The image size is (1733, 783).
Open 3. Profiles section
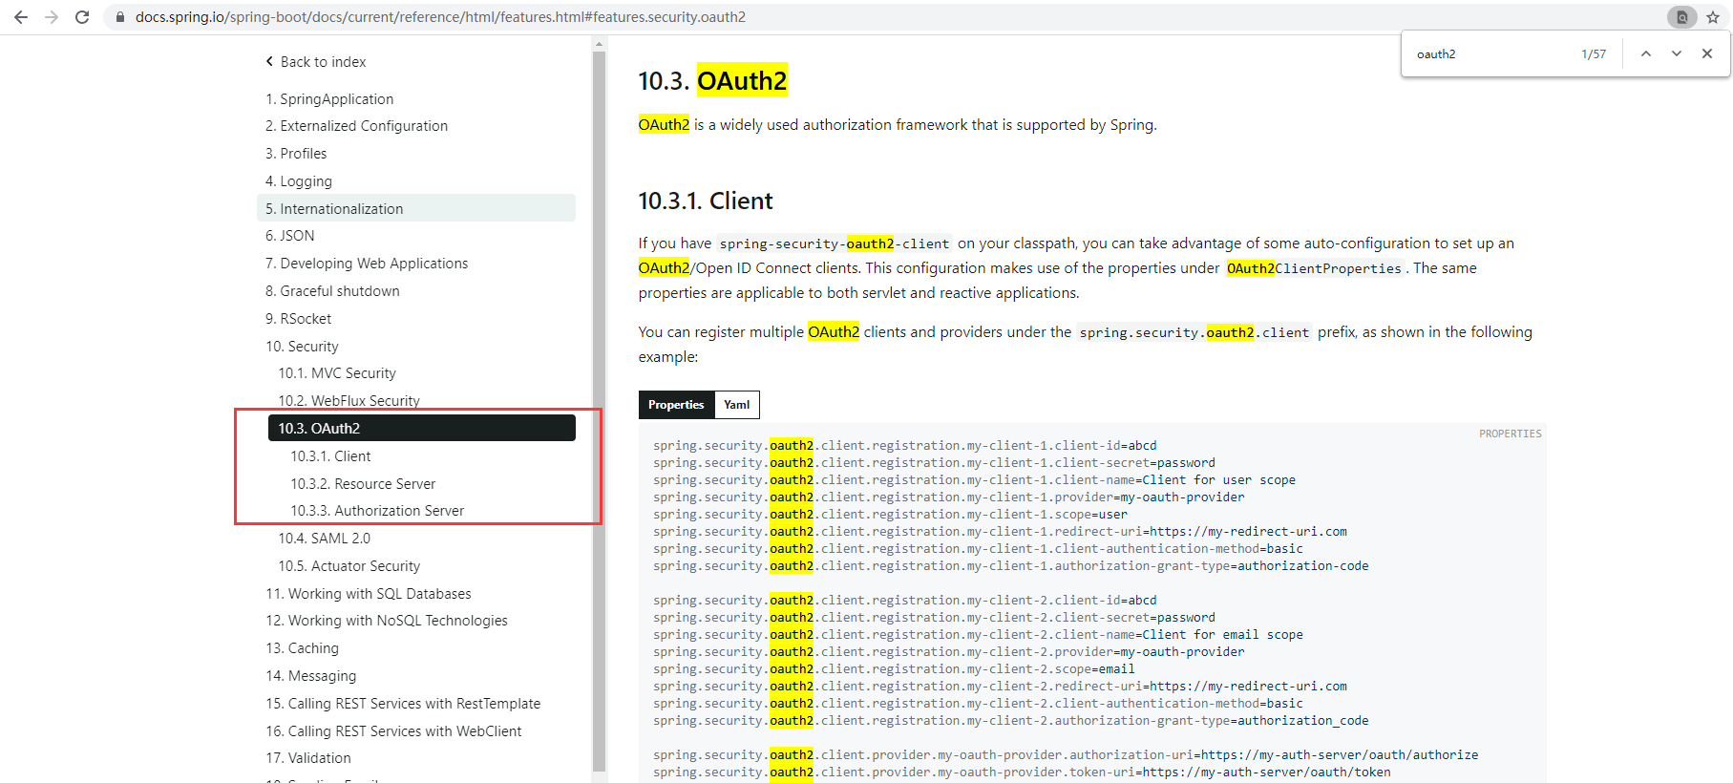point(296,154)
